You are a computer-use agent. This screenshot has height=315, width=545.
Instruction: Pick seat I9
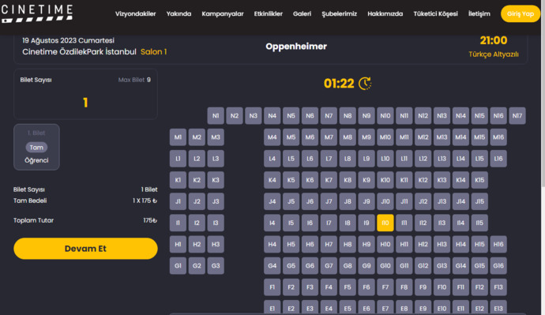point(366,223)
